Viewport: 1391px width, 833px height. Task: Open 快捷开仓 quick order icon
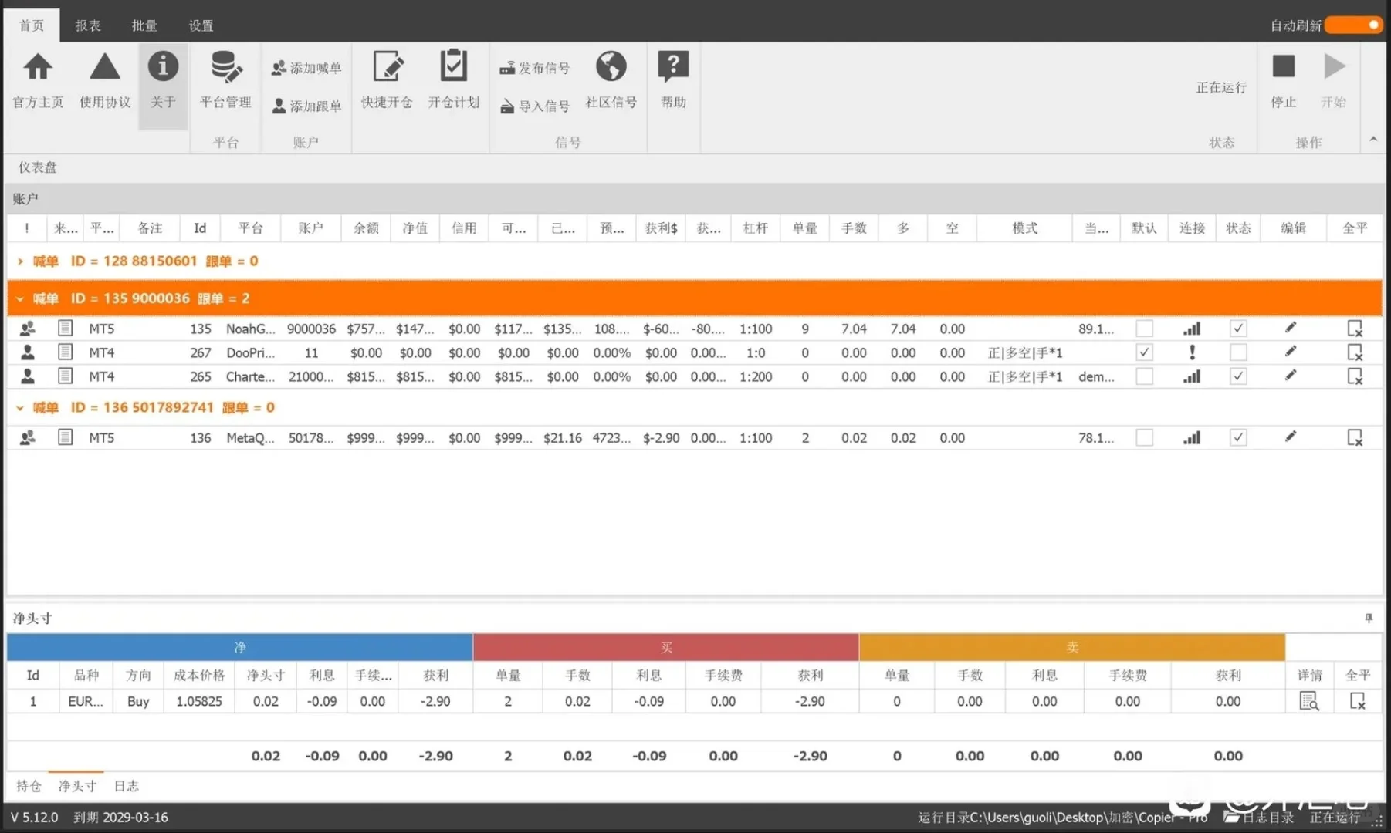pos(387,67)
